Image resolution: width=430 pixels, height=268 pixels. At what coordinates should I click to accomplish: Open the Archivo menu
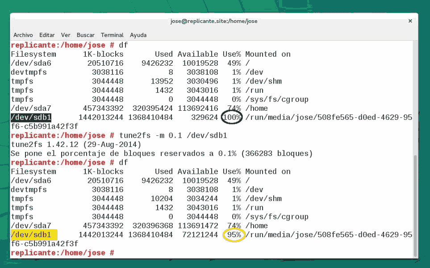23,35
